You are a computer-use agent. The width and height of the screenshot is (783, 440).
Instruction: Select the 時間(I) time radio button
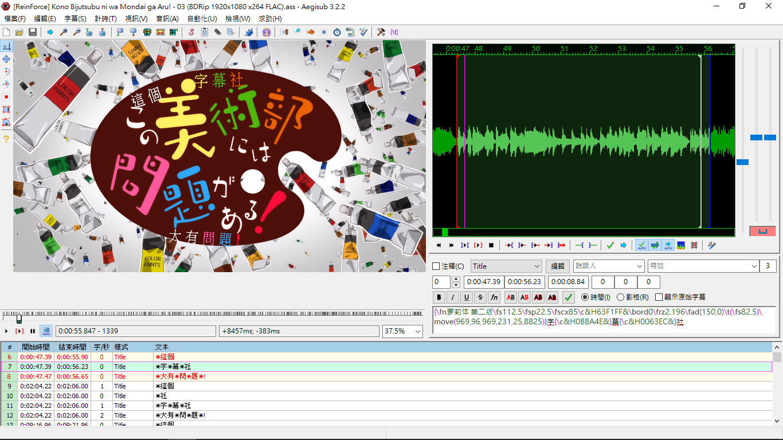click(x=585, y=297)
